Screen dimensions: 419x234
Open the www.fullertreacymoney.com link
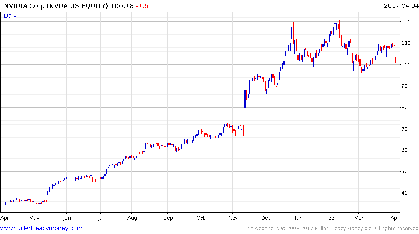pos(41,228)
